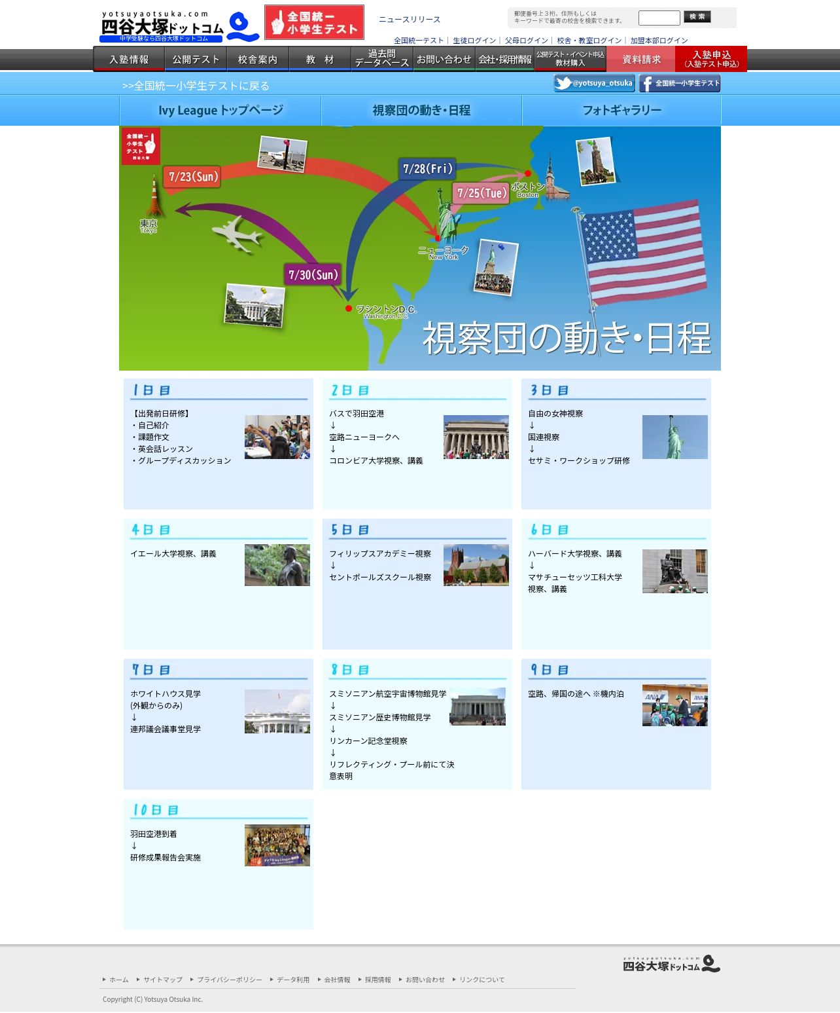This screenshot has width=840, height=1013.
Task: Select the 会社・採用情報 menu item
Action: point(505,59)
